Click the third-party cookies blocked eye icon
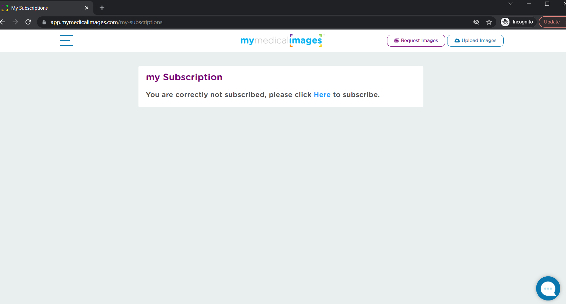The height and width of the screenshot is (304, 566). (476, 22)
